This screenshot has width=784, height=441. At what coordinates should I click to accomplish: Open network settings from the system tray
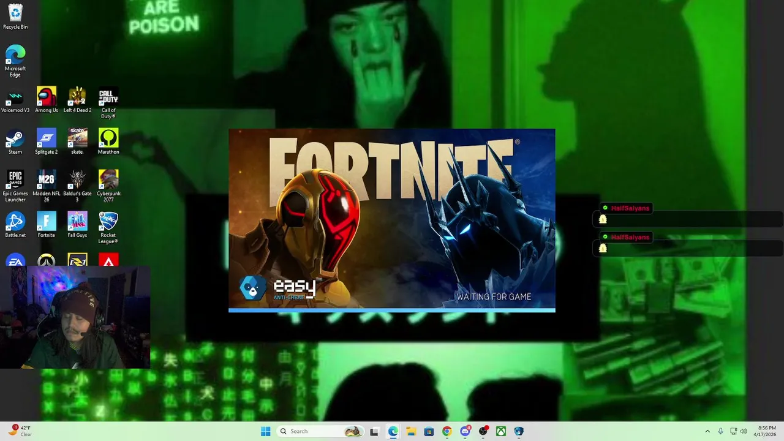tap(733, 431)
